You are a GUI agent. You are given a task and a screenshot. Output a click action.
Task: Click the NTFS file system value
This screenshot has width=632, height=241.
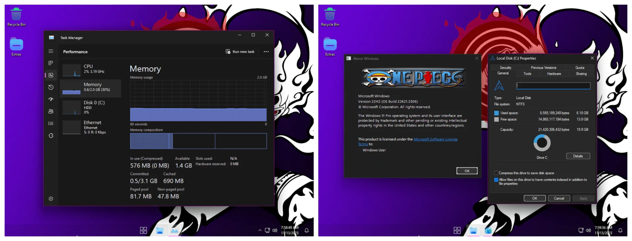520,104
